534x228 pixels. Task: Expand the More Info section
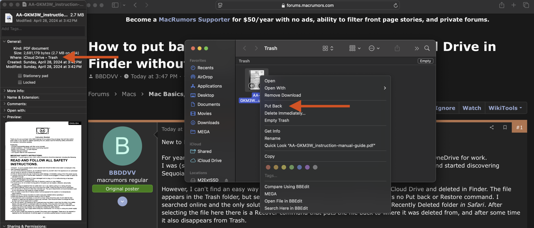click(4, 91)
